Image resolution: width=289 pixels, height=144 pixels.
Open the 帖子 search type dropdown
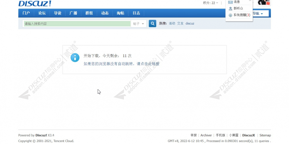click(138, 24)
